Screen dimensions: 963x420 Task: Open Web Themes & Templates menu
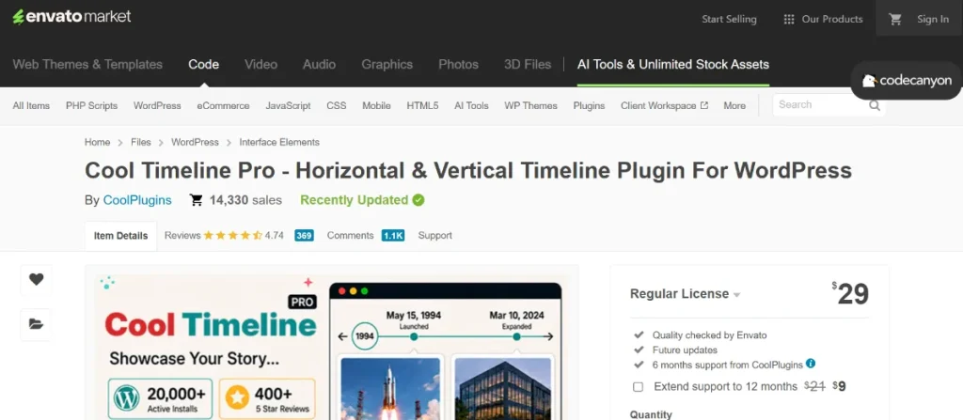click(x=87, y=65)
